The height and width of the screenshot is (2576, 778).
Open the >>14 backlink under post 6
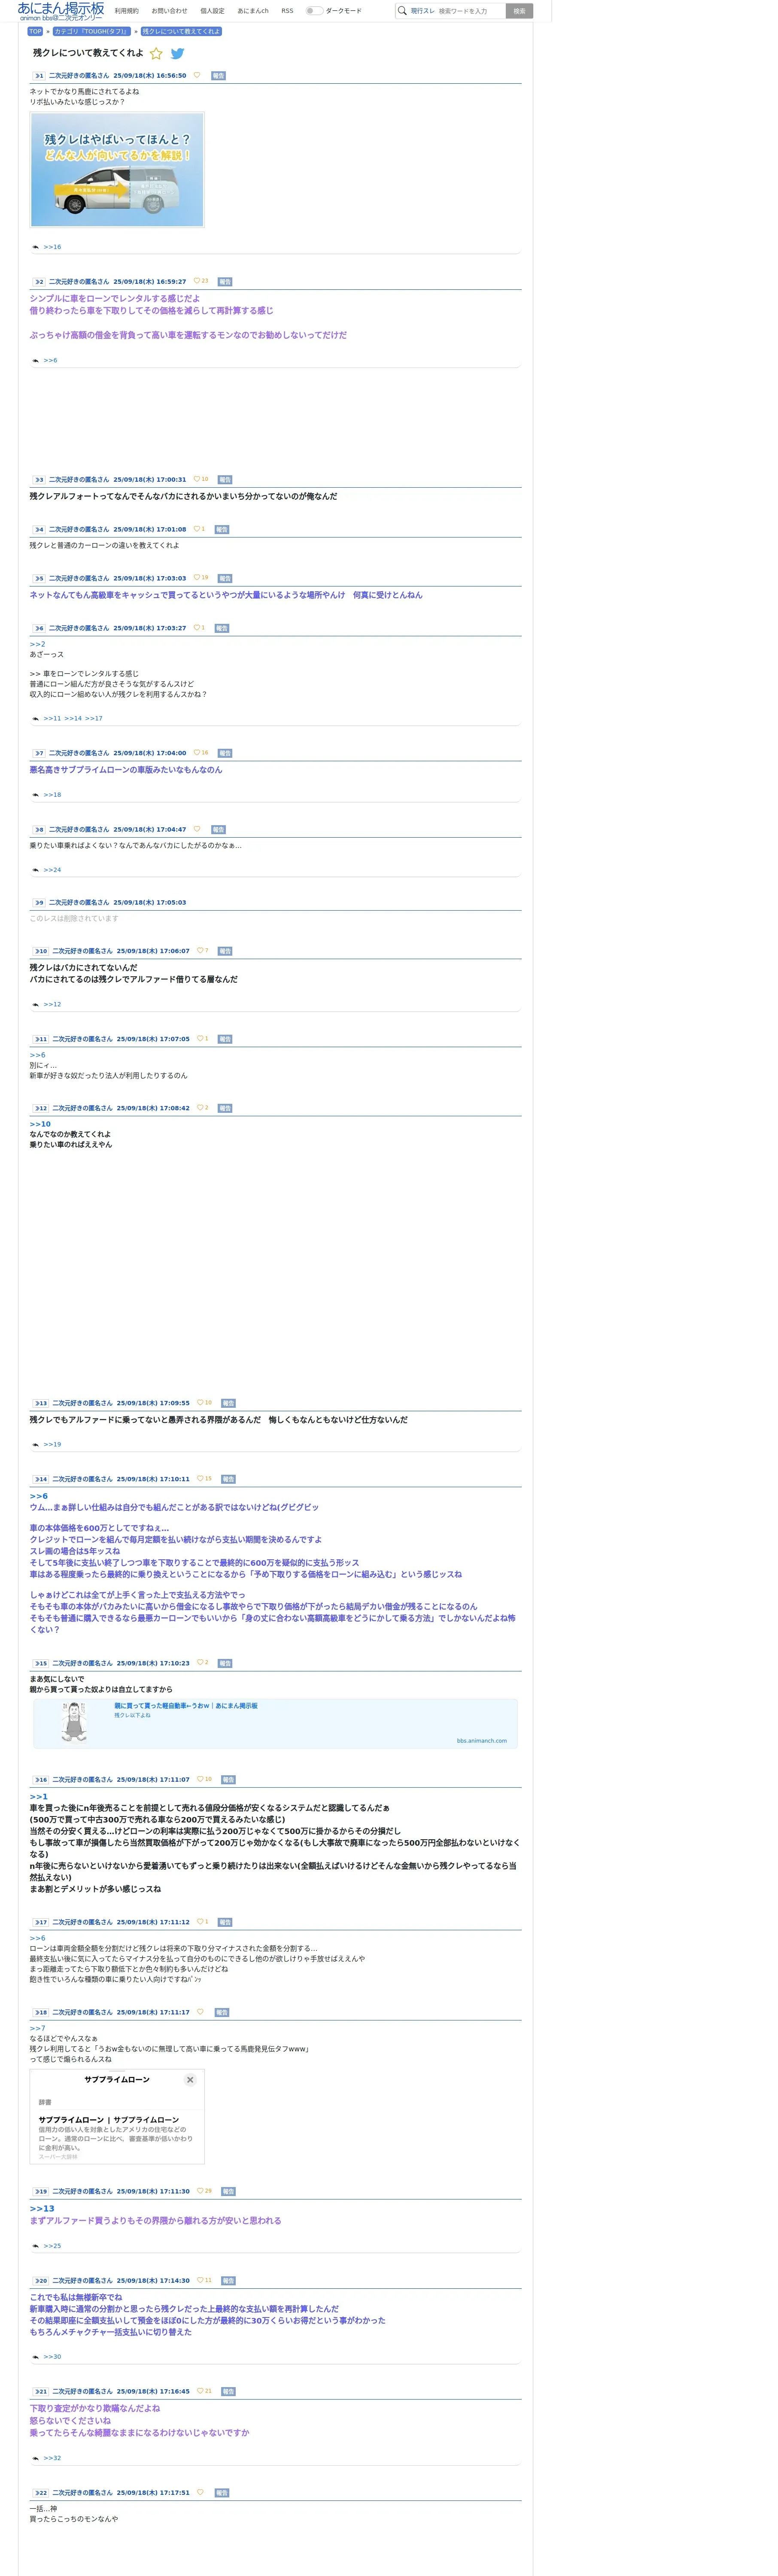pyautogui.click(x=73, y=718)
